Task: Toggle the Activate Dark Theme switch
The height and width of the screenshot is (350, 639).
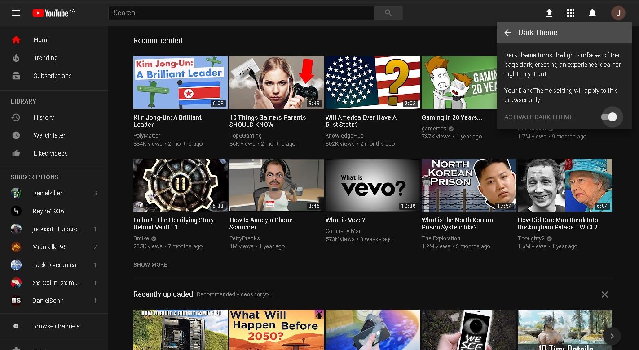Action: point(609,117)
